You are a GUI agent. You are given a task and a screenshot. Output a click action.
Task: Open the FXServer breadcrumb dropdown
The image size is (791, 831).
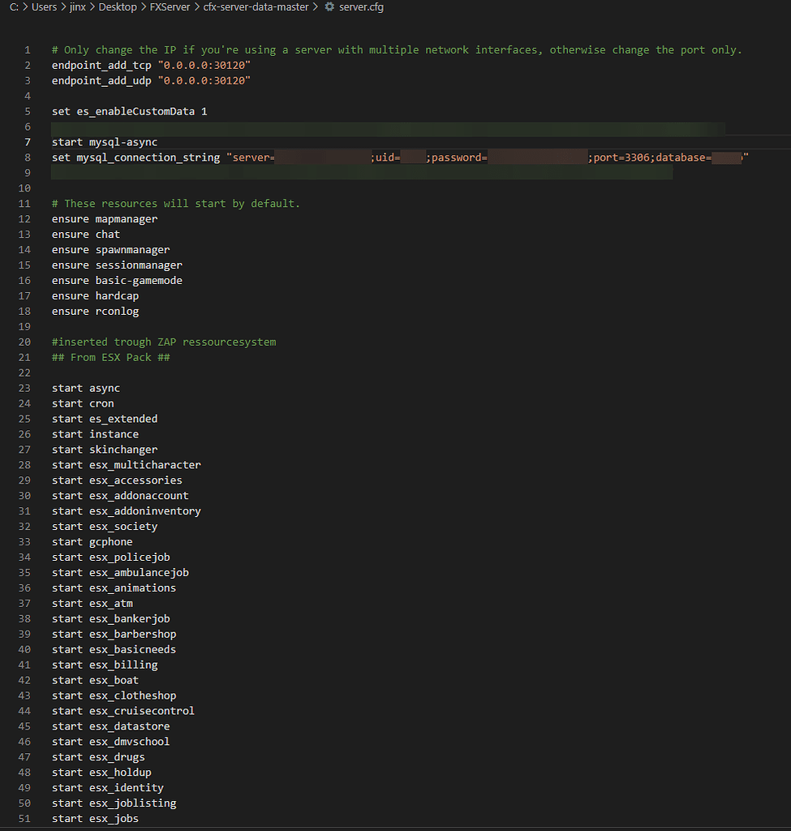pos(170,6)
